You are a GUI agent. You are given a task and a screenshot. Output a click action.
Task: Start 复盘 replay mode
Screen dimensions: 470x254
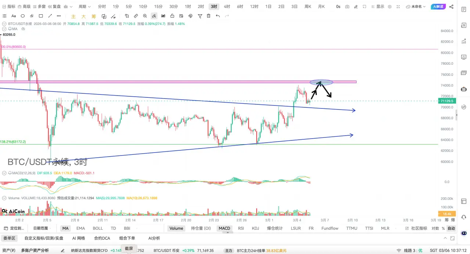(54, 7)
